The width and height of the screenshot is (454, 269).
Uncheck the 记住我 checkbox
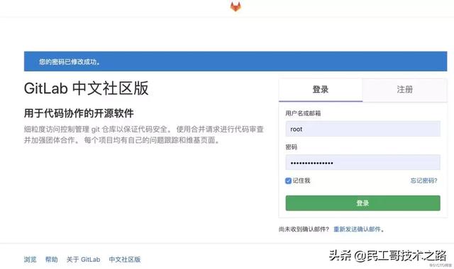click(x=288, y=181)
